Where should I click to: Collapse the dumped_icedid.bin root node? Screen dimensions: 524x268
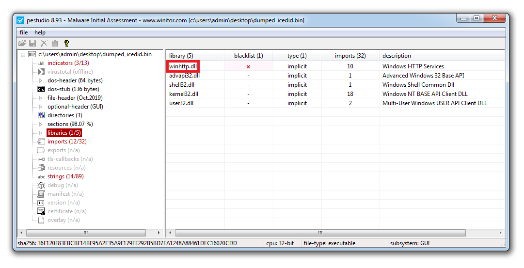coord(23,54)
